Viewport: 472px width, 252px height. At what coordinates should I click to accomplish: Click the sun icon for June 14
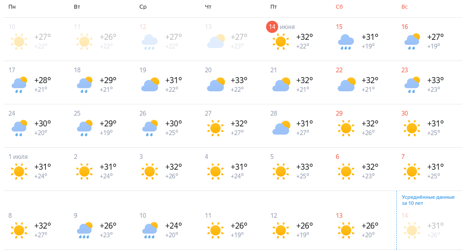tap(280, 41)
